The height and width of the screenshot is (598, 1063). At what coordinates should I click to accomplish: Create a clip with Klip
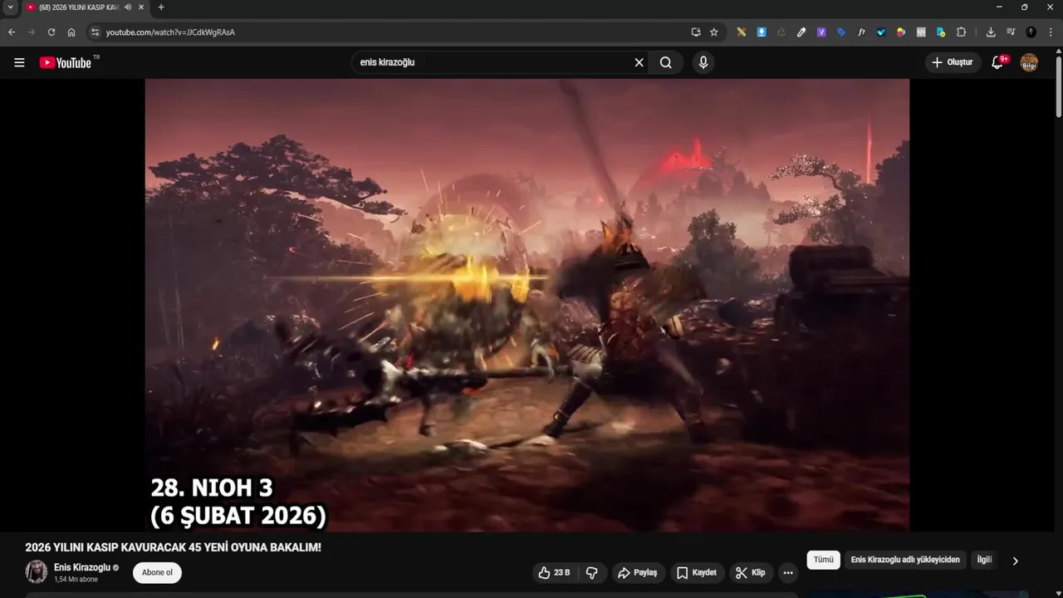[x=751, y=572]
